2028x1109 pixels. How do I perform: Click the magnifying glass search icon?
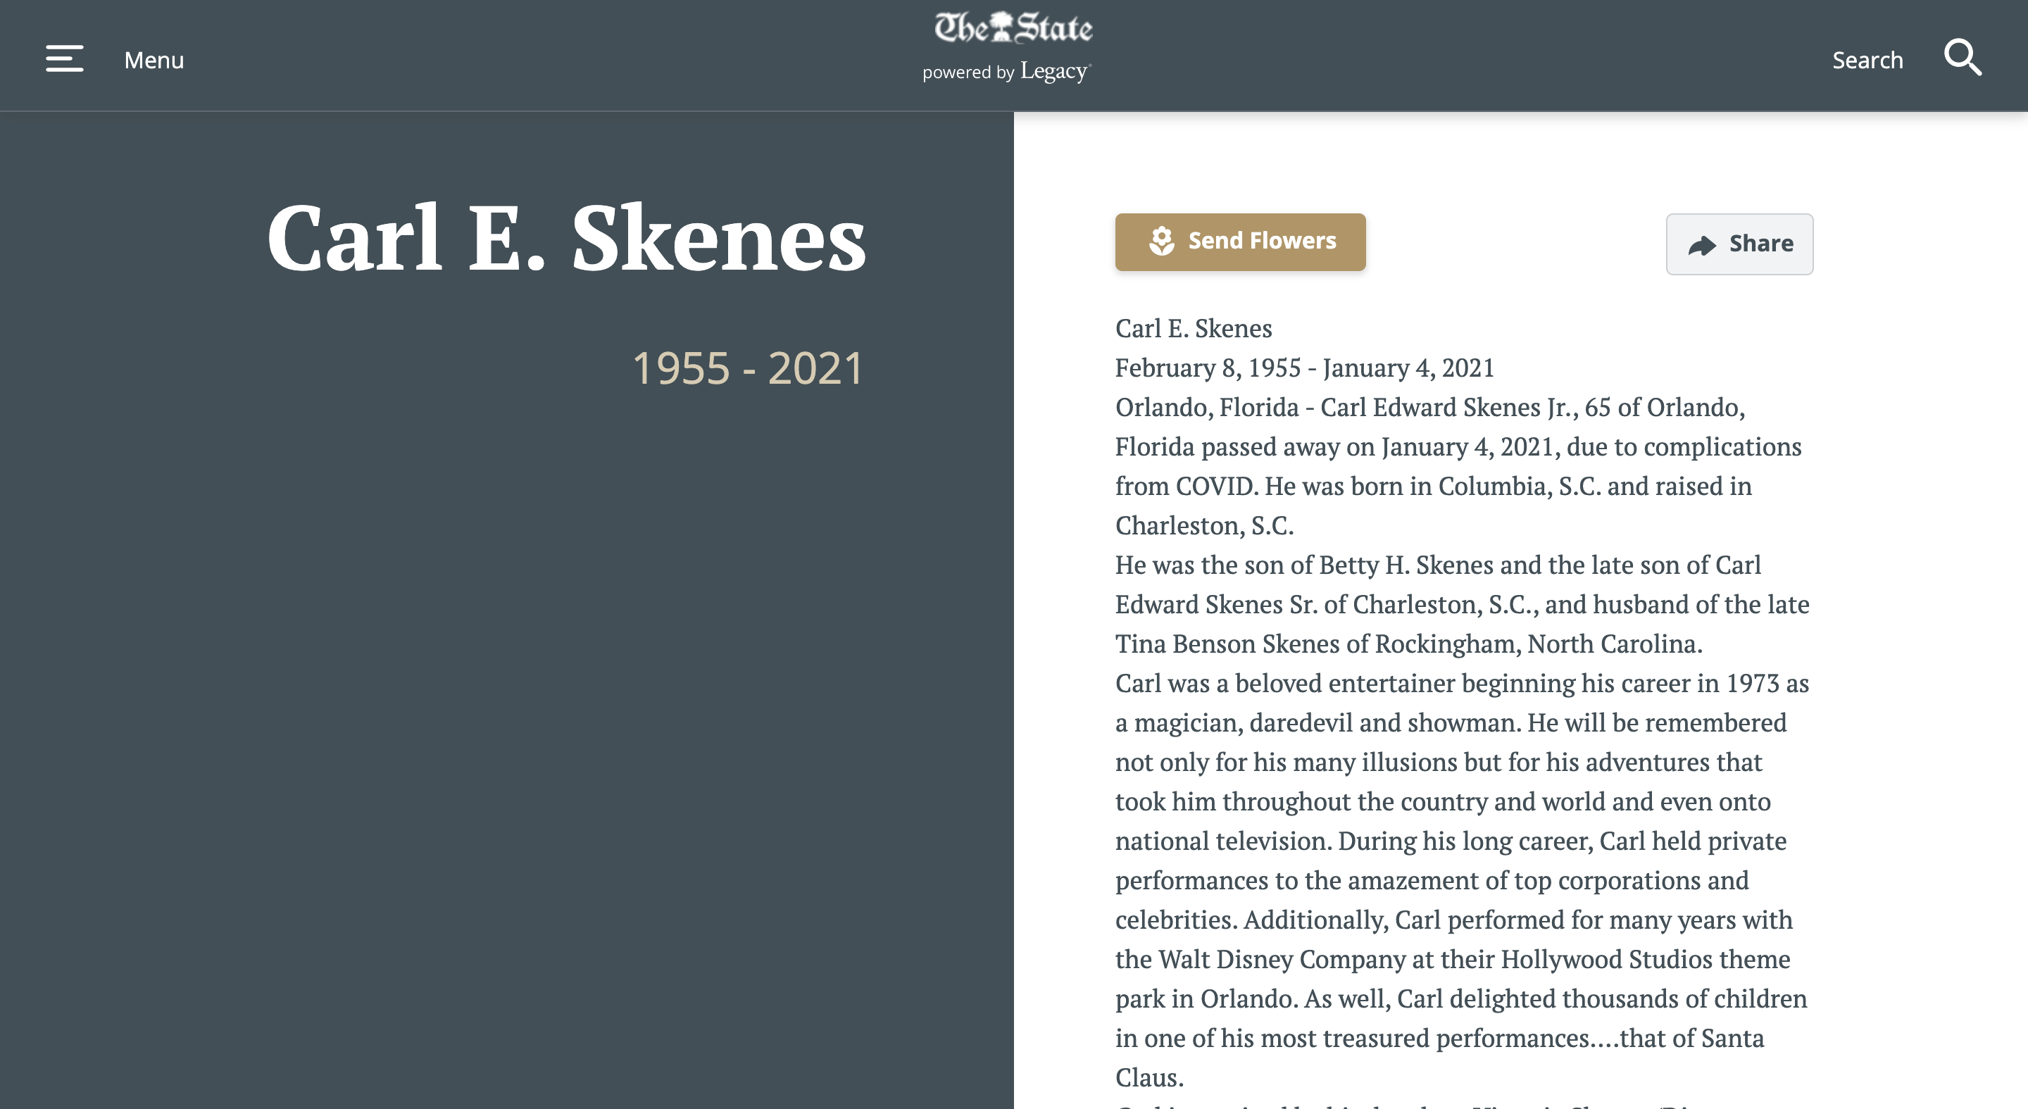(1962, 58)
